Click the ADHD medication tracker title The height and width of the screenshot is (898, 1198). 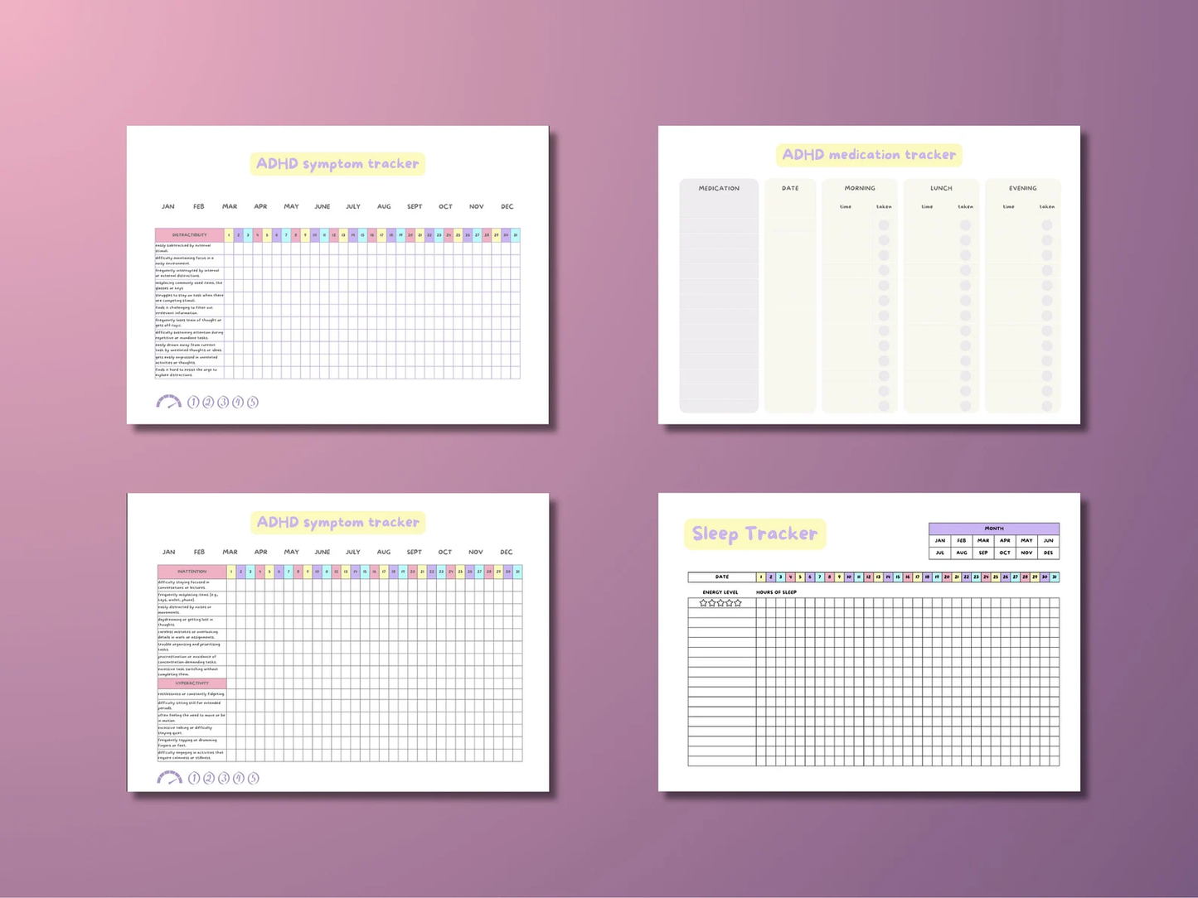click(869, 155)
